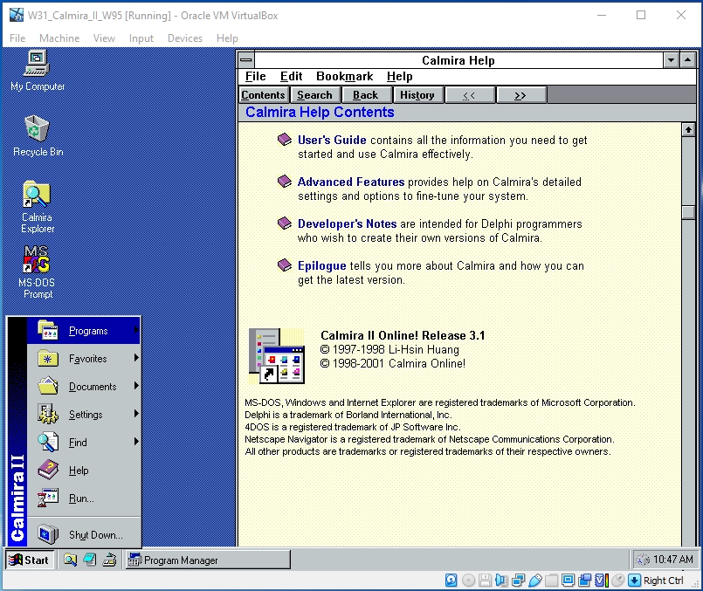Click the 10:47 AM clock in the tray
703x591 pixels.
673,560
